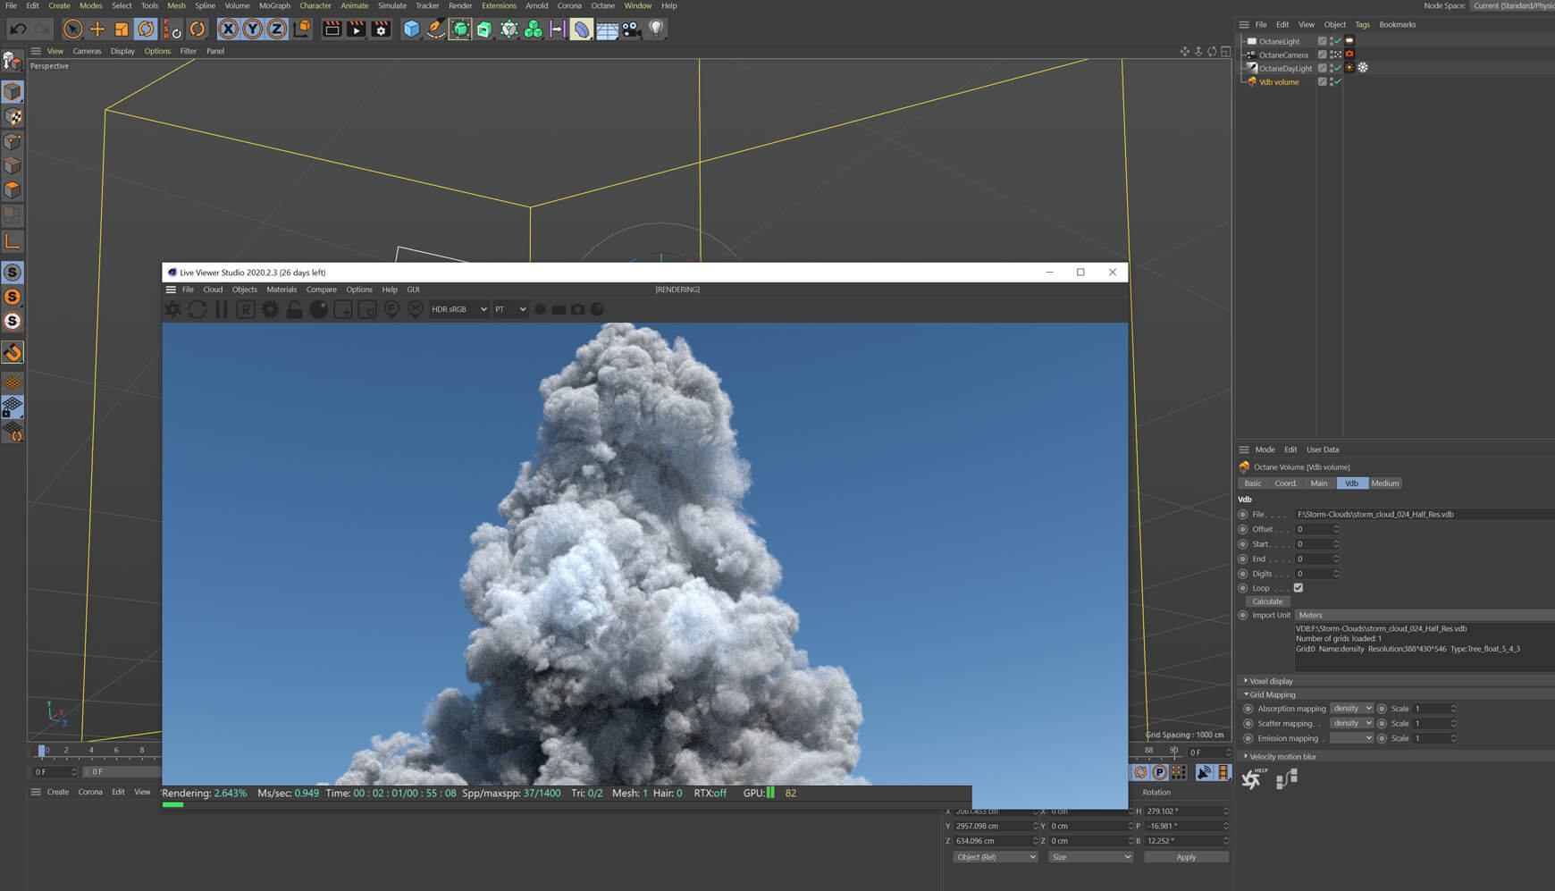Select OctaneCamera in Object Manager

tap(1283, 55)
